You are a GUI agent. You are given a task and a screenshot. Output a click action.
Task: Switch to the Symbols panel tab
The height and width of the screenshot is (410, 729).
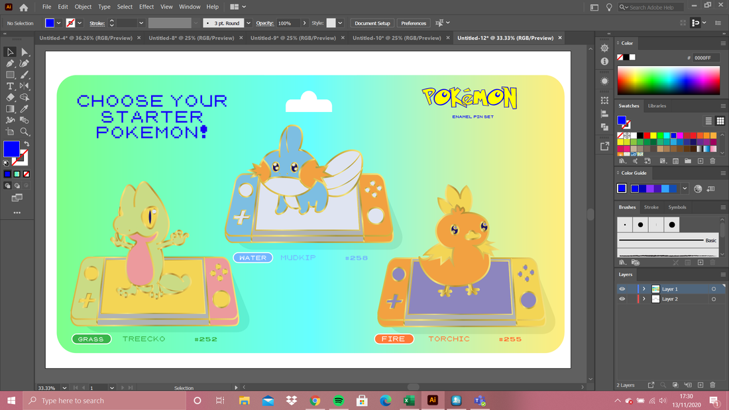point(677,207)
